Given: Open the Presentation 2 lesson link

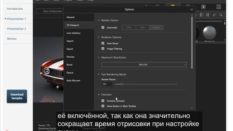Looking at the screenshot, I should [x=16, y=29].
